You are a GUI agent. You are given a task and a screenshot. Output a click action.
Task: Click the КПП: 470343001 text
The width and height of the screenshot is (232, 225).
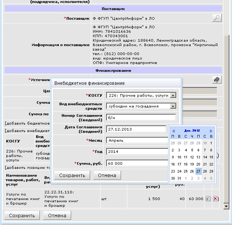point(110,36)
